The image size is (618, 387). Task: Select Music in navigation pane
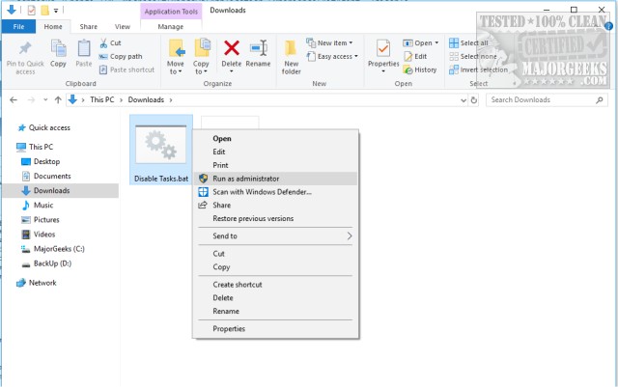38,206
